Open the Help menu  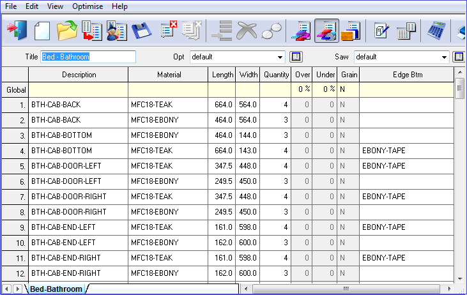119,6
